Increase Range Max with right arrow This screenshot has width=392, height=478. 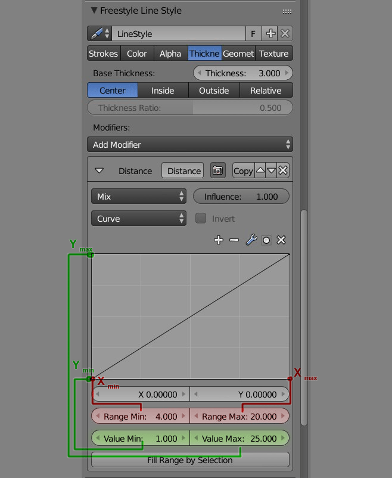(x=283, y=416)
